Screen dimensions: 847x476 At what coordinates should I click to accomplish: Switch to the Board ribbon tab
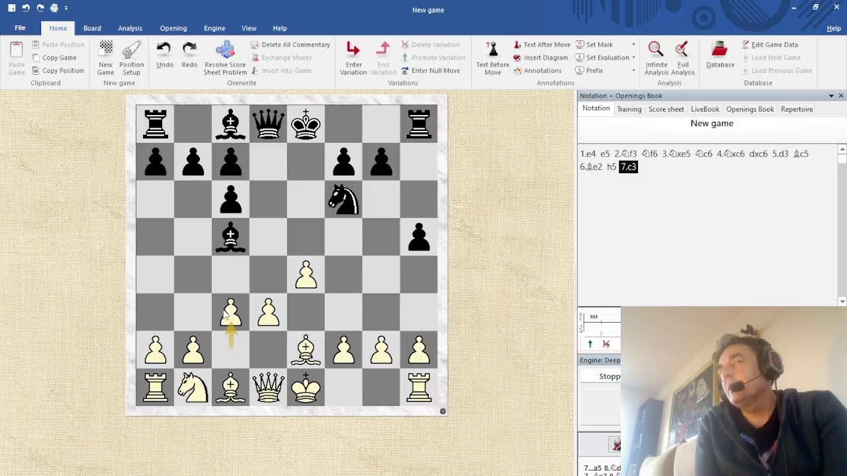pos(92,28)
